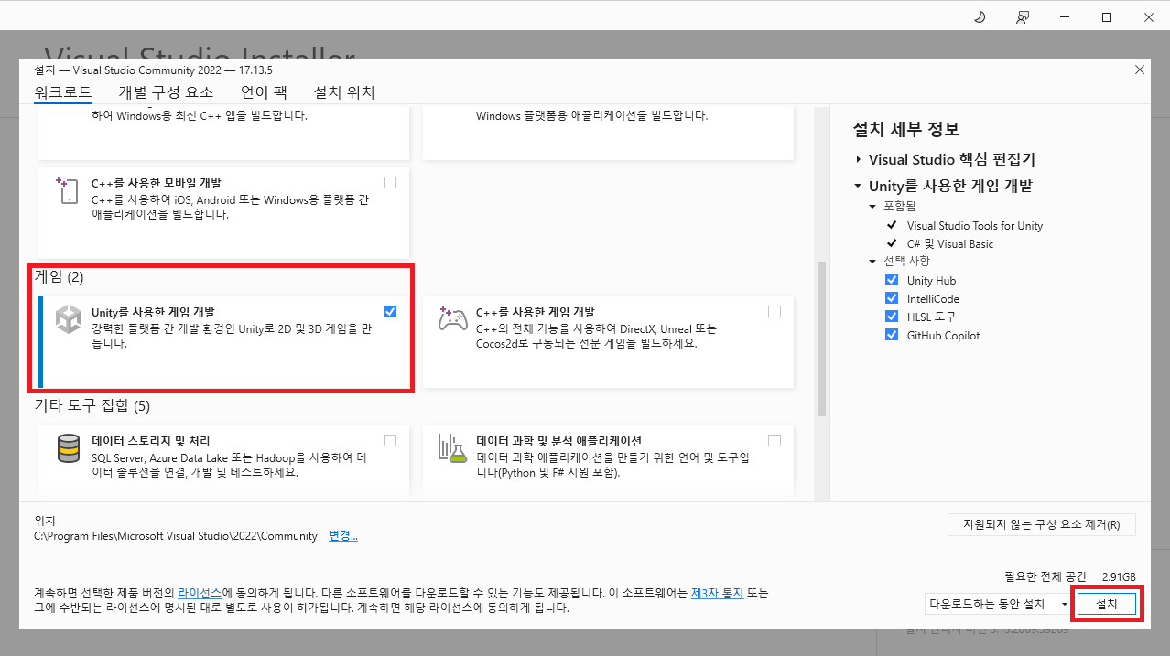The height and width of the screenshot is (656, 1170).
Task: Click 지원되지 않는 구성 요소 제거 button
Action: 1041,524
